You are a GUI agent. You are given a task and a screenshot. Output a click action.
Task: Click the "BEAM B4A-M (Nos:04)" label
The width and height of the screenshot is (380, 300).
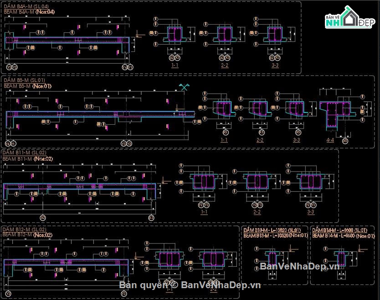click(x=29, y=12)
